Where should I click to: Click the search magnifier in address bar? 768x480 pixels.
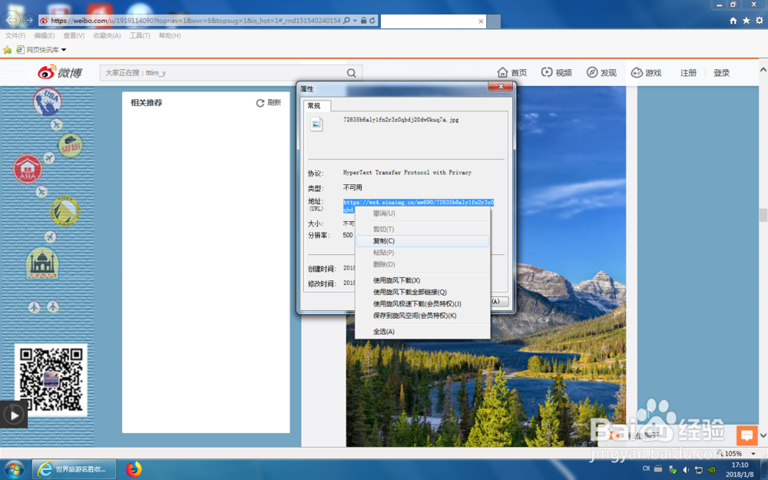(347, 21)
